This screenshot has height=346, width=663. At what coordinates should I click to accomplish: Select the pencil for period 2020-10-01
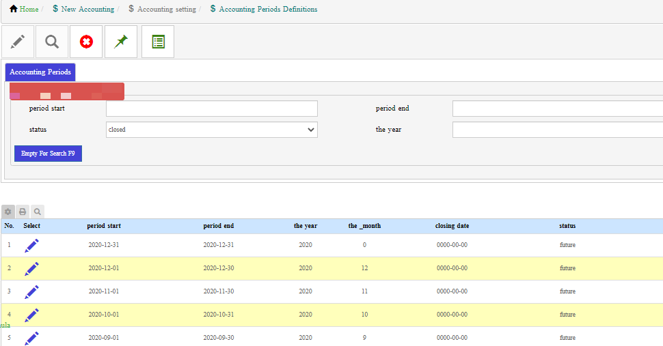31,315
